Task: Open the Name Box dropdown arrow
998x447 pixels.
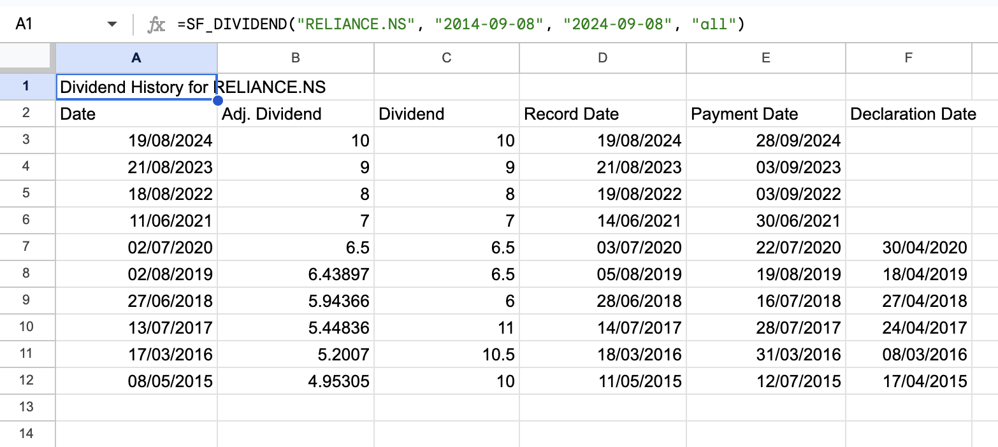Action: 112,23
